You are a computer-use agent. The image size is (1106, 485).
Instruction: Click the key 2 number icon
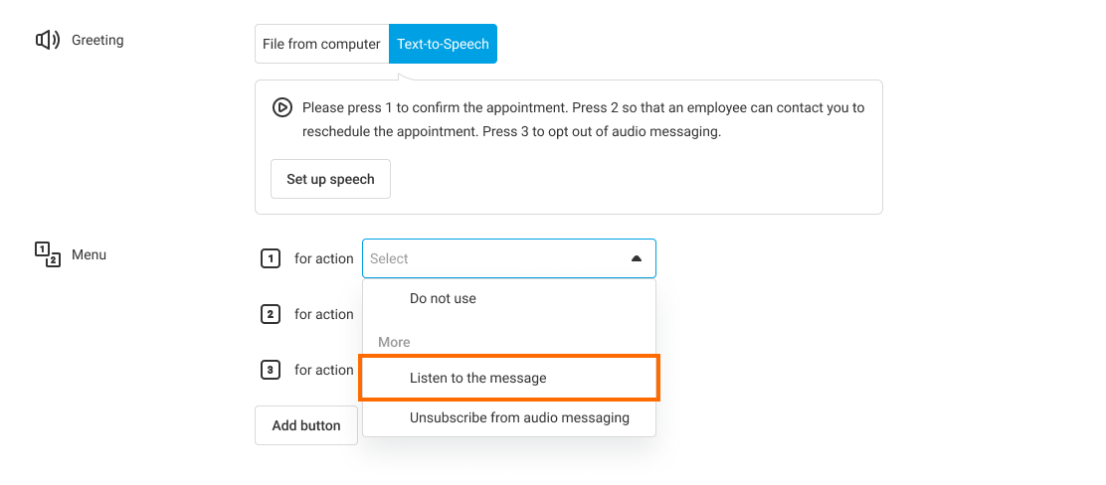pyautogui.click(x=270, y=314)
